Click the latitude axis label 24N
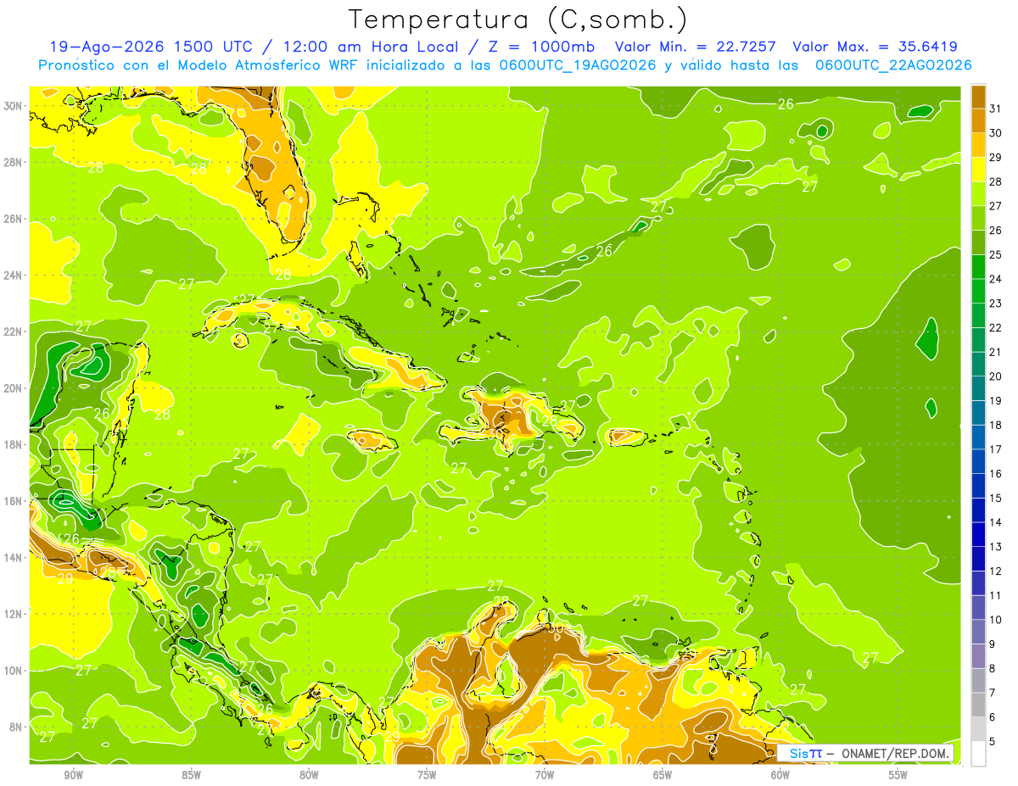This screenshot has width=1018, height=786. coord(14,276)
